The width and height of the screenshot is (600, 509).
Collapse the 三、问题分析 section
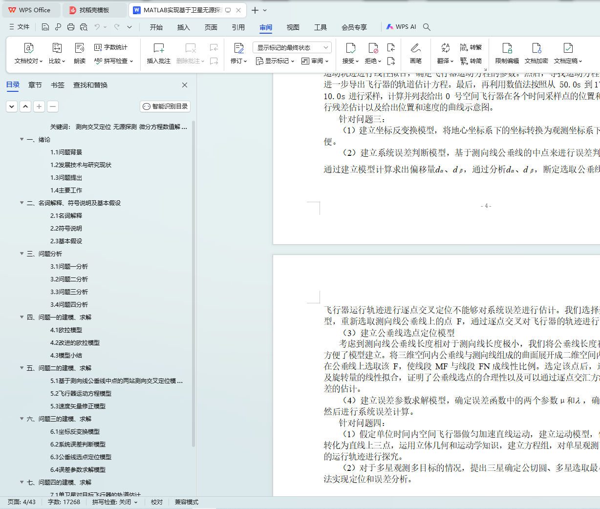[x=21, y=254]
